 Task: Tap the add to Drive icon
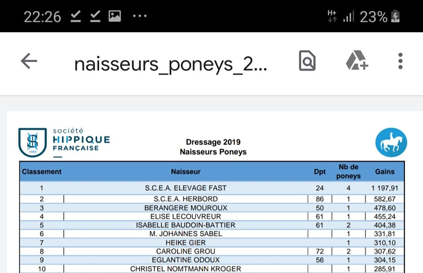tap(356, 61)
